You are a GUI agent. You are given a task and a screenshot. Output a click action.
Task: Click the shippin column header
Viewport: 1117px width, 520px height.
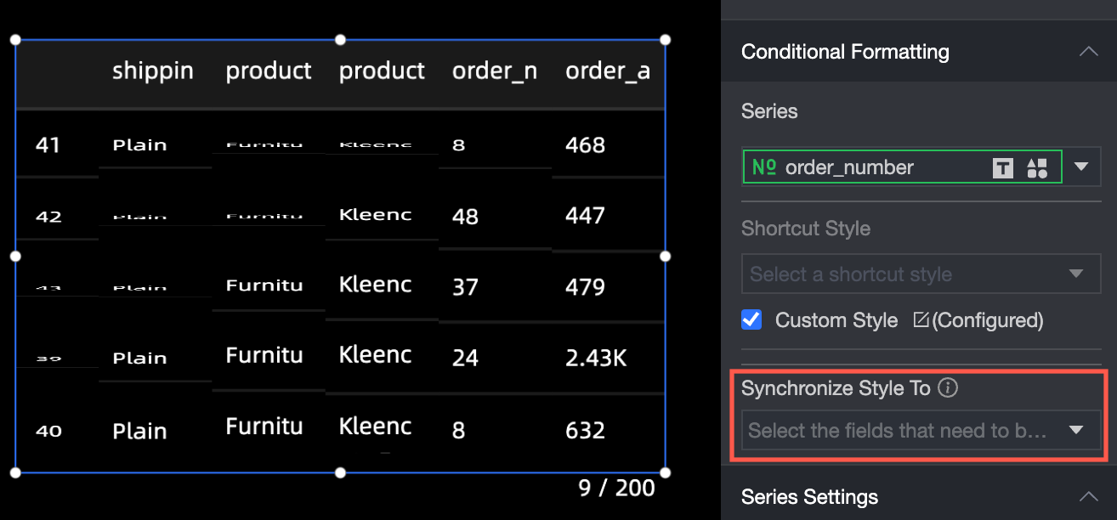click(x=153, y=71)
